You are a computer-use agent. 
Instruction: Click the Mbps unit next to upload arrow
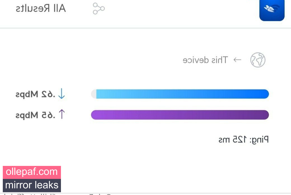[x=27, y=116]
